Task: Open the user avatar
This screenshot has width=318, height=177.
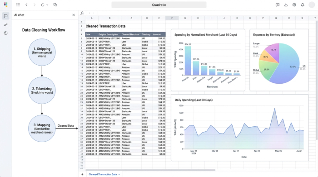Action: pos(312,5)
